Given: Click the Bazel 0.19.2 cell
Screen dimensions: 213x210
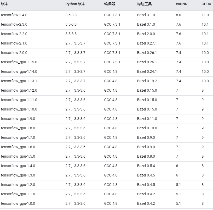Looking at the screenshot, I should point(147,81).
